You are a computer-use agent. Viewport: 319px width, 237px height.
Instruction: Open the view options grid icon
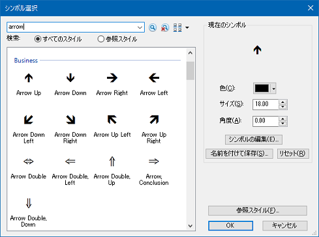click(x=177, y=27)
